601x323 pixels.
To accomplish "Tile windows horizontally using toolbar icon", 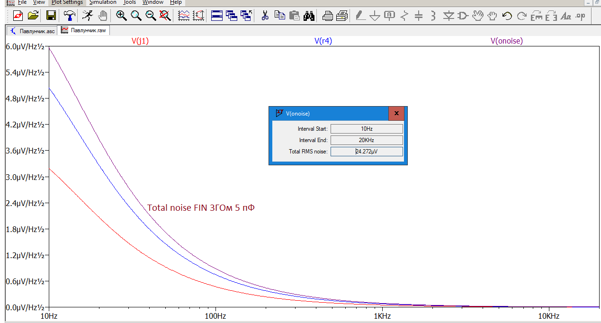I will tap(217, 16).
